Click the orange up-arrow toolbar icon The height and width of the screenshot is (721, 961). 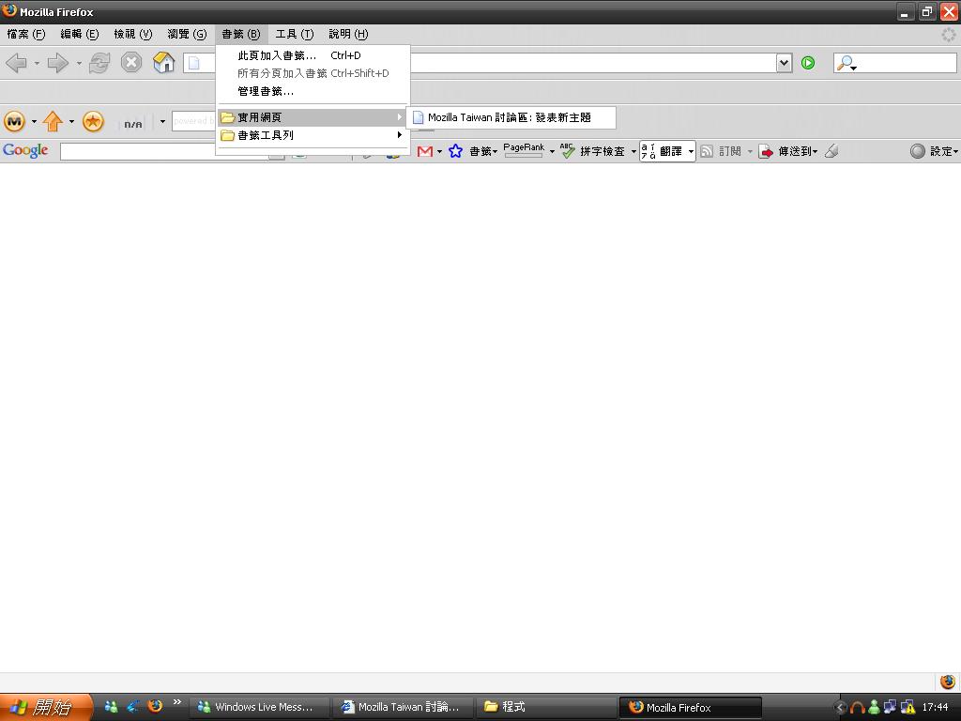tap(53, 121)
